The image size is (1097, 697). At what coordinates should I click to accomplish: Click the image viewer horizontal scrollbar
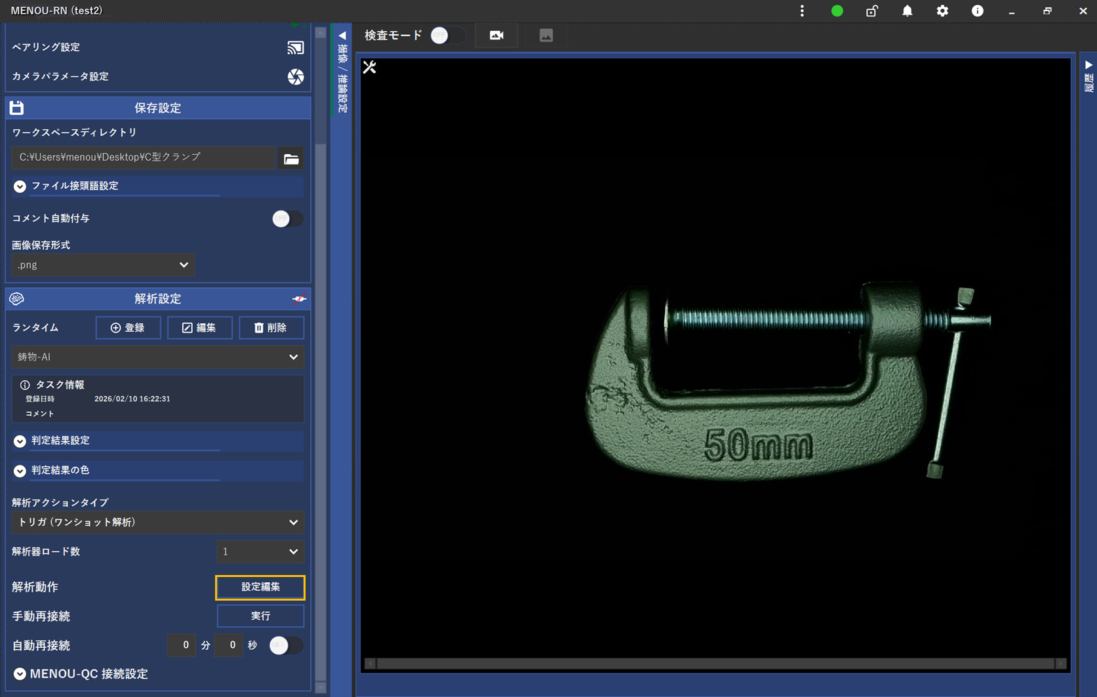[715, 664]
